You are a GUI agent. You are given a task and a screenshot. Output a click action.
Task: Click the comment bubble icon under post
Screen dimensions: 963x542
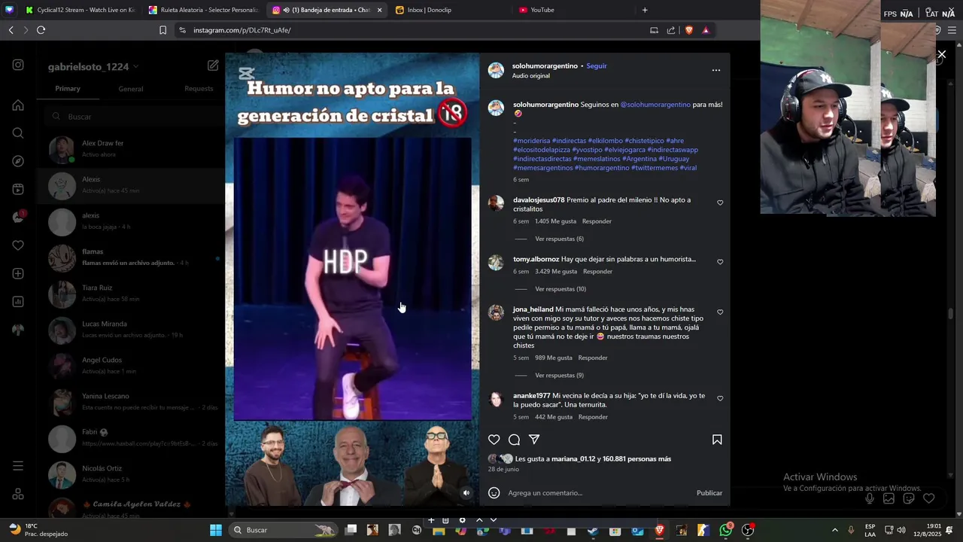tap(514, 440)
